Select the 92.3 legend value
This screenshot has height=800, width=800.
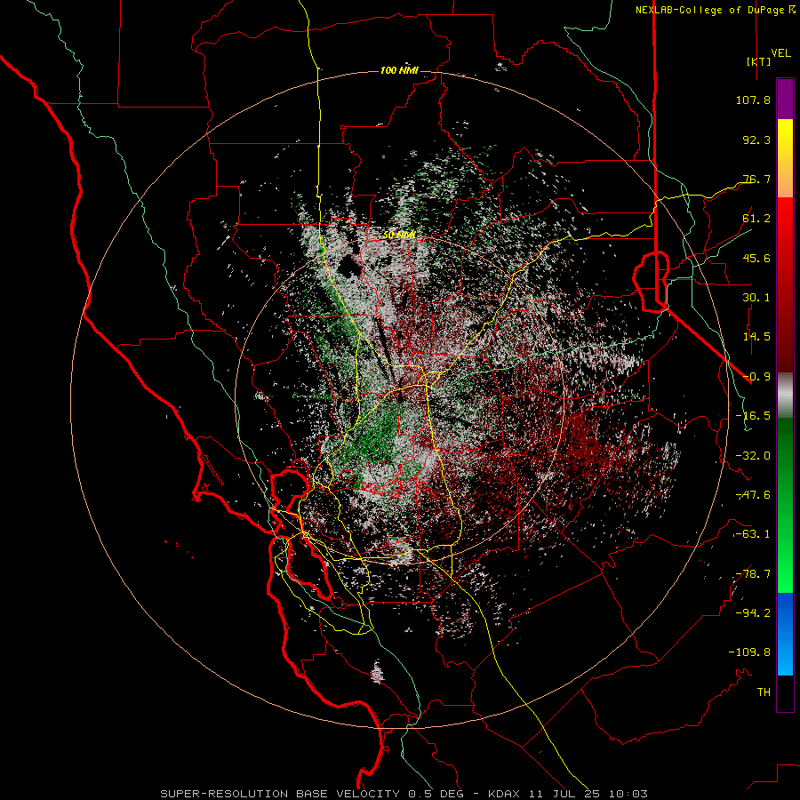[x=756, y=140]
